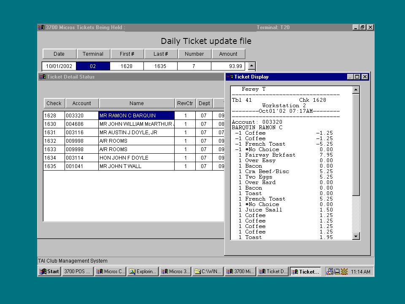Click the Terminal column header
This screenshot has height=304, width=405.
[x=93, y=54]
